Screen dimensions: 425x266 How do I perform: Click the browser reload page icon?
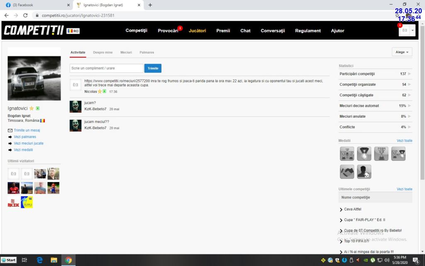[25, 15]
